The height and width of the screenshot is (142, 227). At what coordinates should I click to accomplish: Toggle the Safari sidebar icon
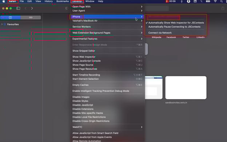coord(18,8)
